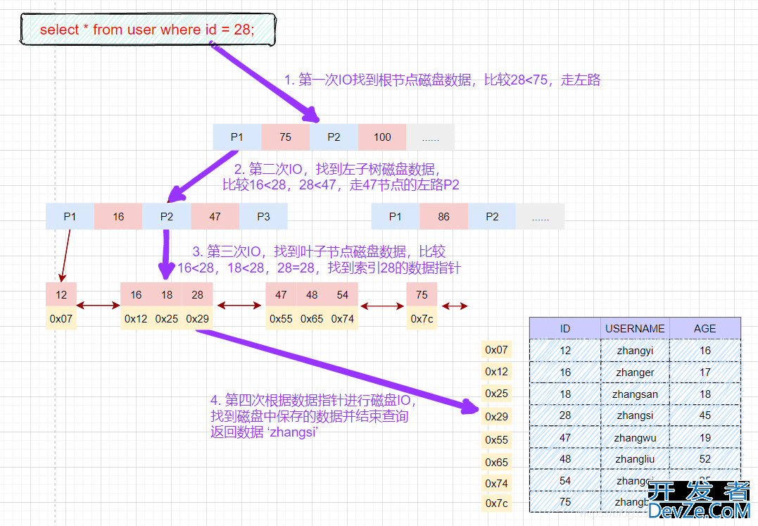
Task: Click address label 0x55 beside table row 47
Action: [496, 439]
